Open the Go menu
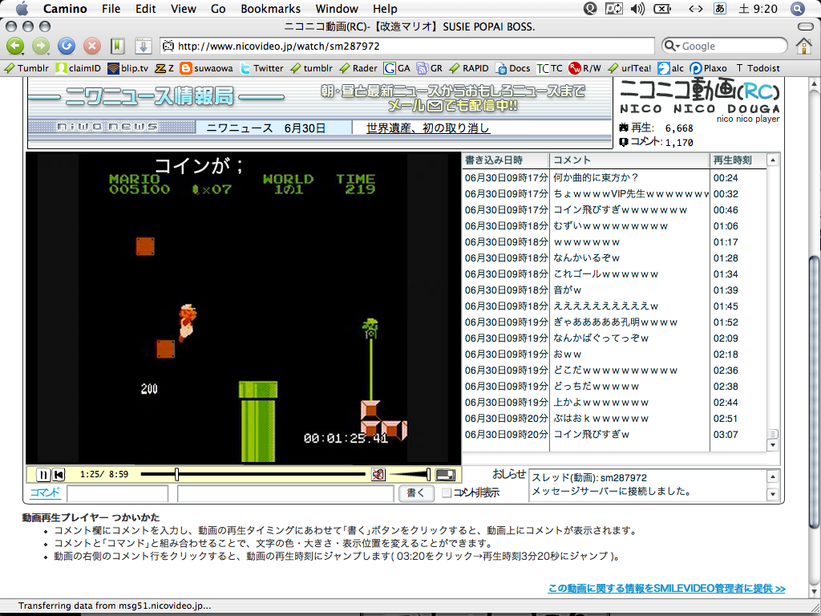Screen dimensions: 821x616 tap(218, 9)
